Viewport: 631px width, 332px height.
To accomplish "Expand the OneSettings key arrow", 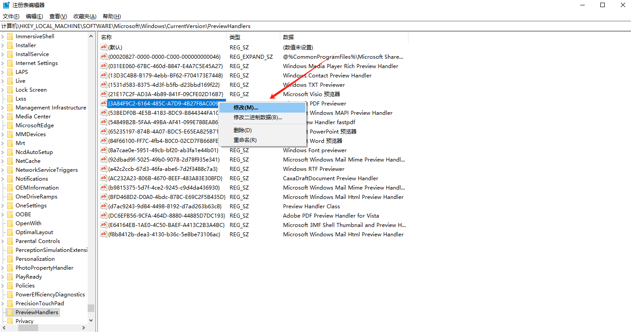I will (3, 206).
